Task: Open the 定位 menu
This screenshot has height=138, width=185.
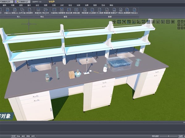Action: point(37,5)
